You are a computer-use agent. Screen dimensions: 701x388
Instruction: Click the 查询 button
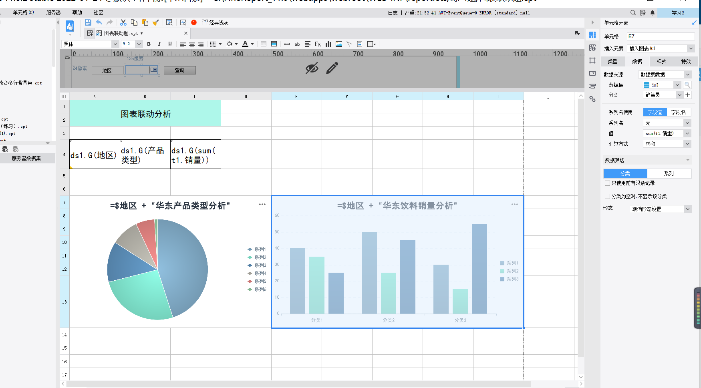[x=180, y=70]
